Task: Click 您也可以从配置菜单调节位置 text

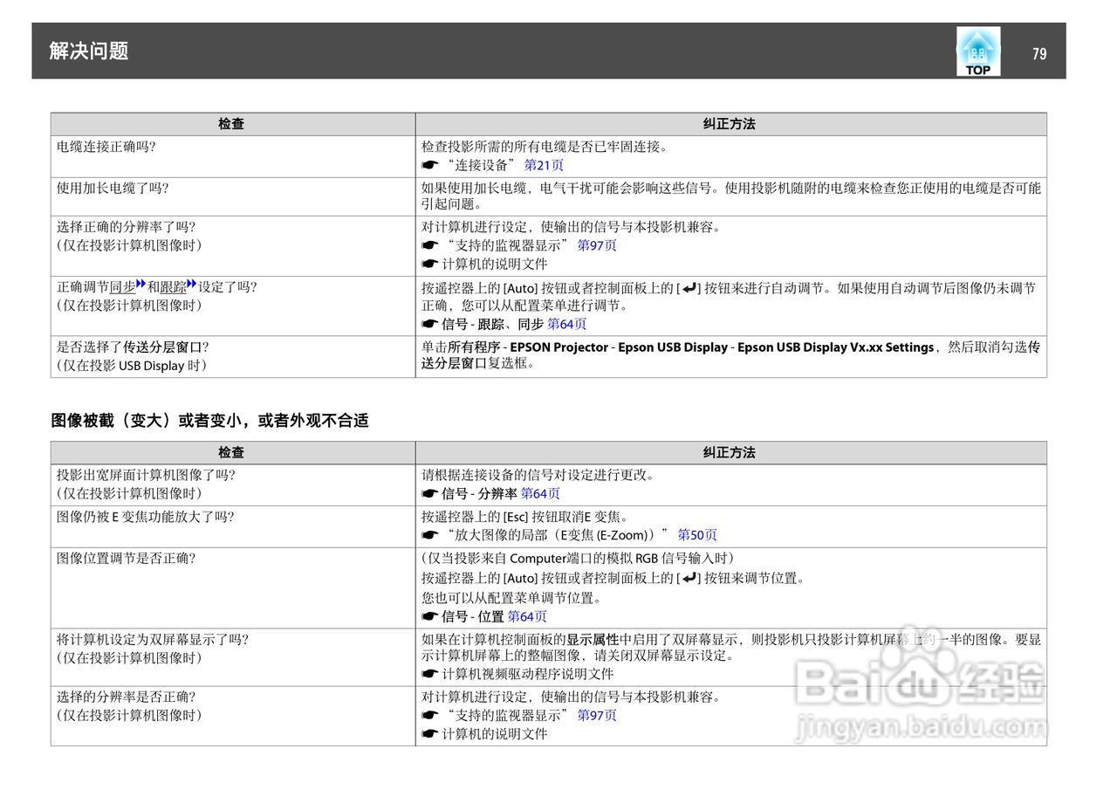Action: tap(511, 598)
